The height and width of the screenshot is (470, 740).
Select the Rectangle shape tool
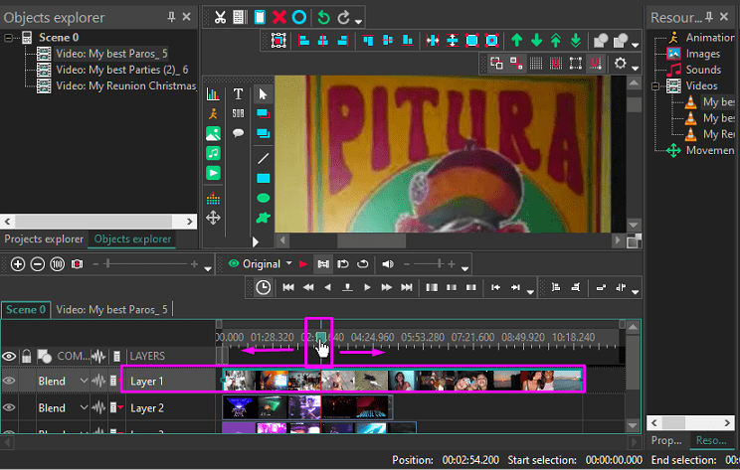tap(263, 178)
